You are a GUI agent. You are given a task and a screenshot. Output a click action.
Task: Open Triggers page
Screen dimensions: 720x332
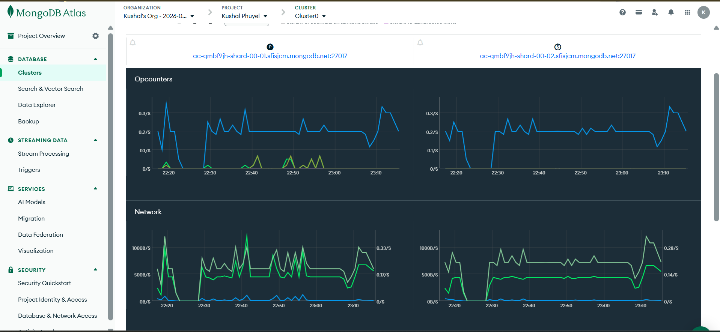pyautogui.click(x=29, y=170)
